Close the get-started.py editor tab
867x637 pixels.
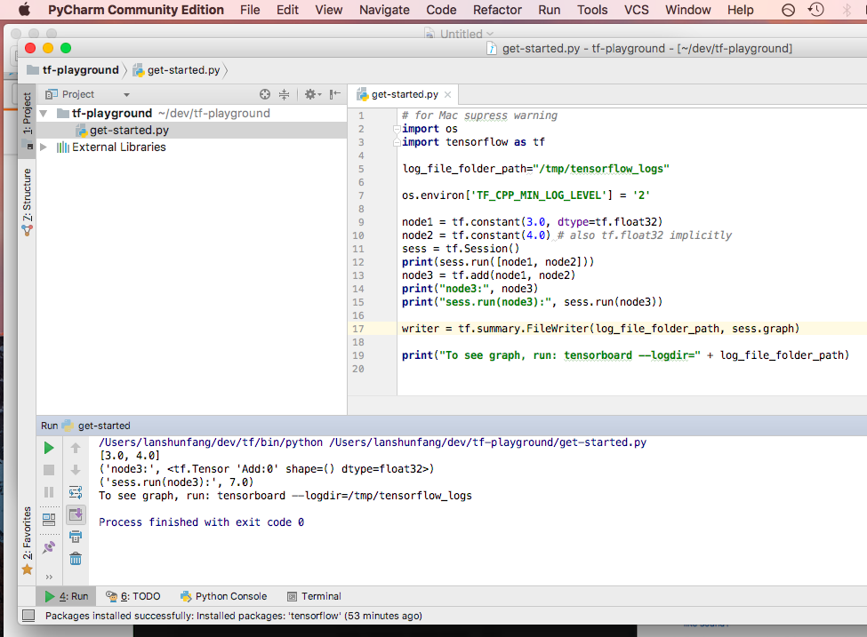point(448,94)
